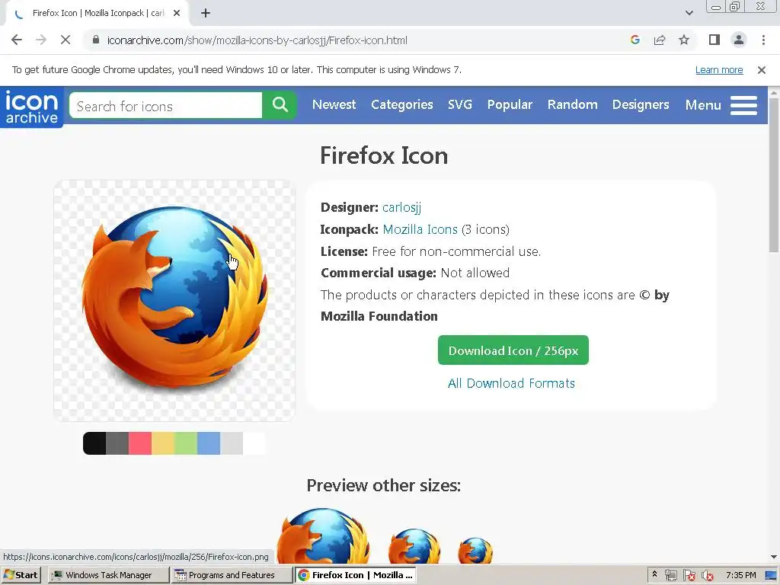This screenshot has height=585, width=780.
Task: Click the network tray icon
Action: coord(671,576)
